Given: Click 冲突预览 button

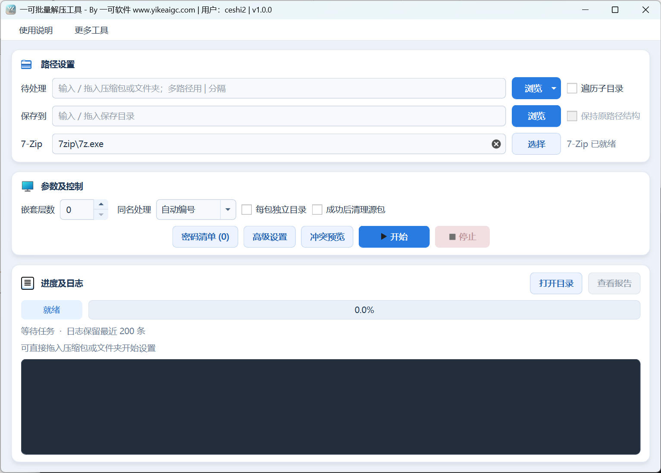Looking at the screenshot, I should point(327,237).
